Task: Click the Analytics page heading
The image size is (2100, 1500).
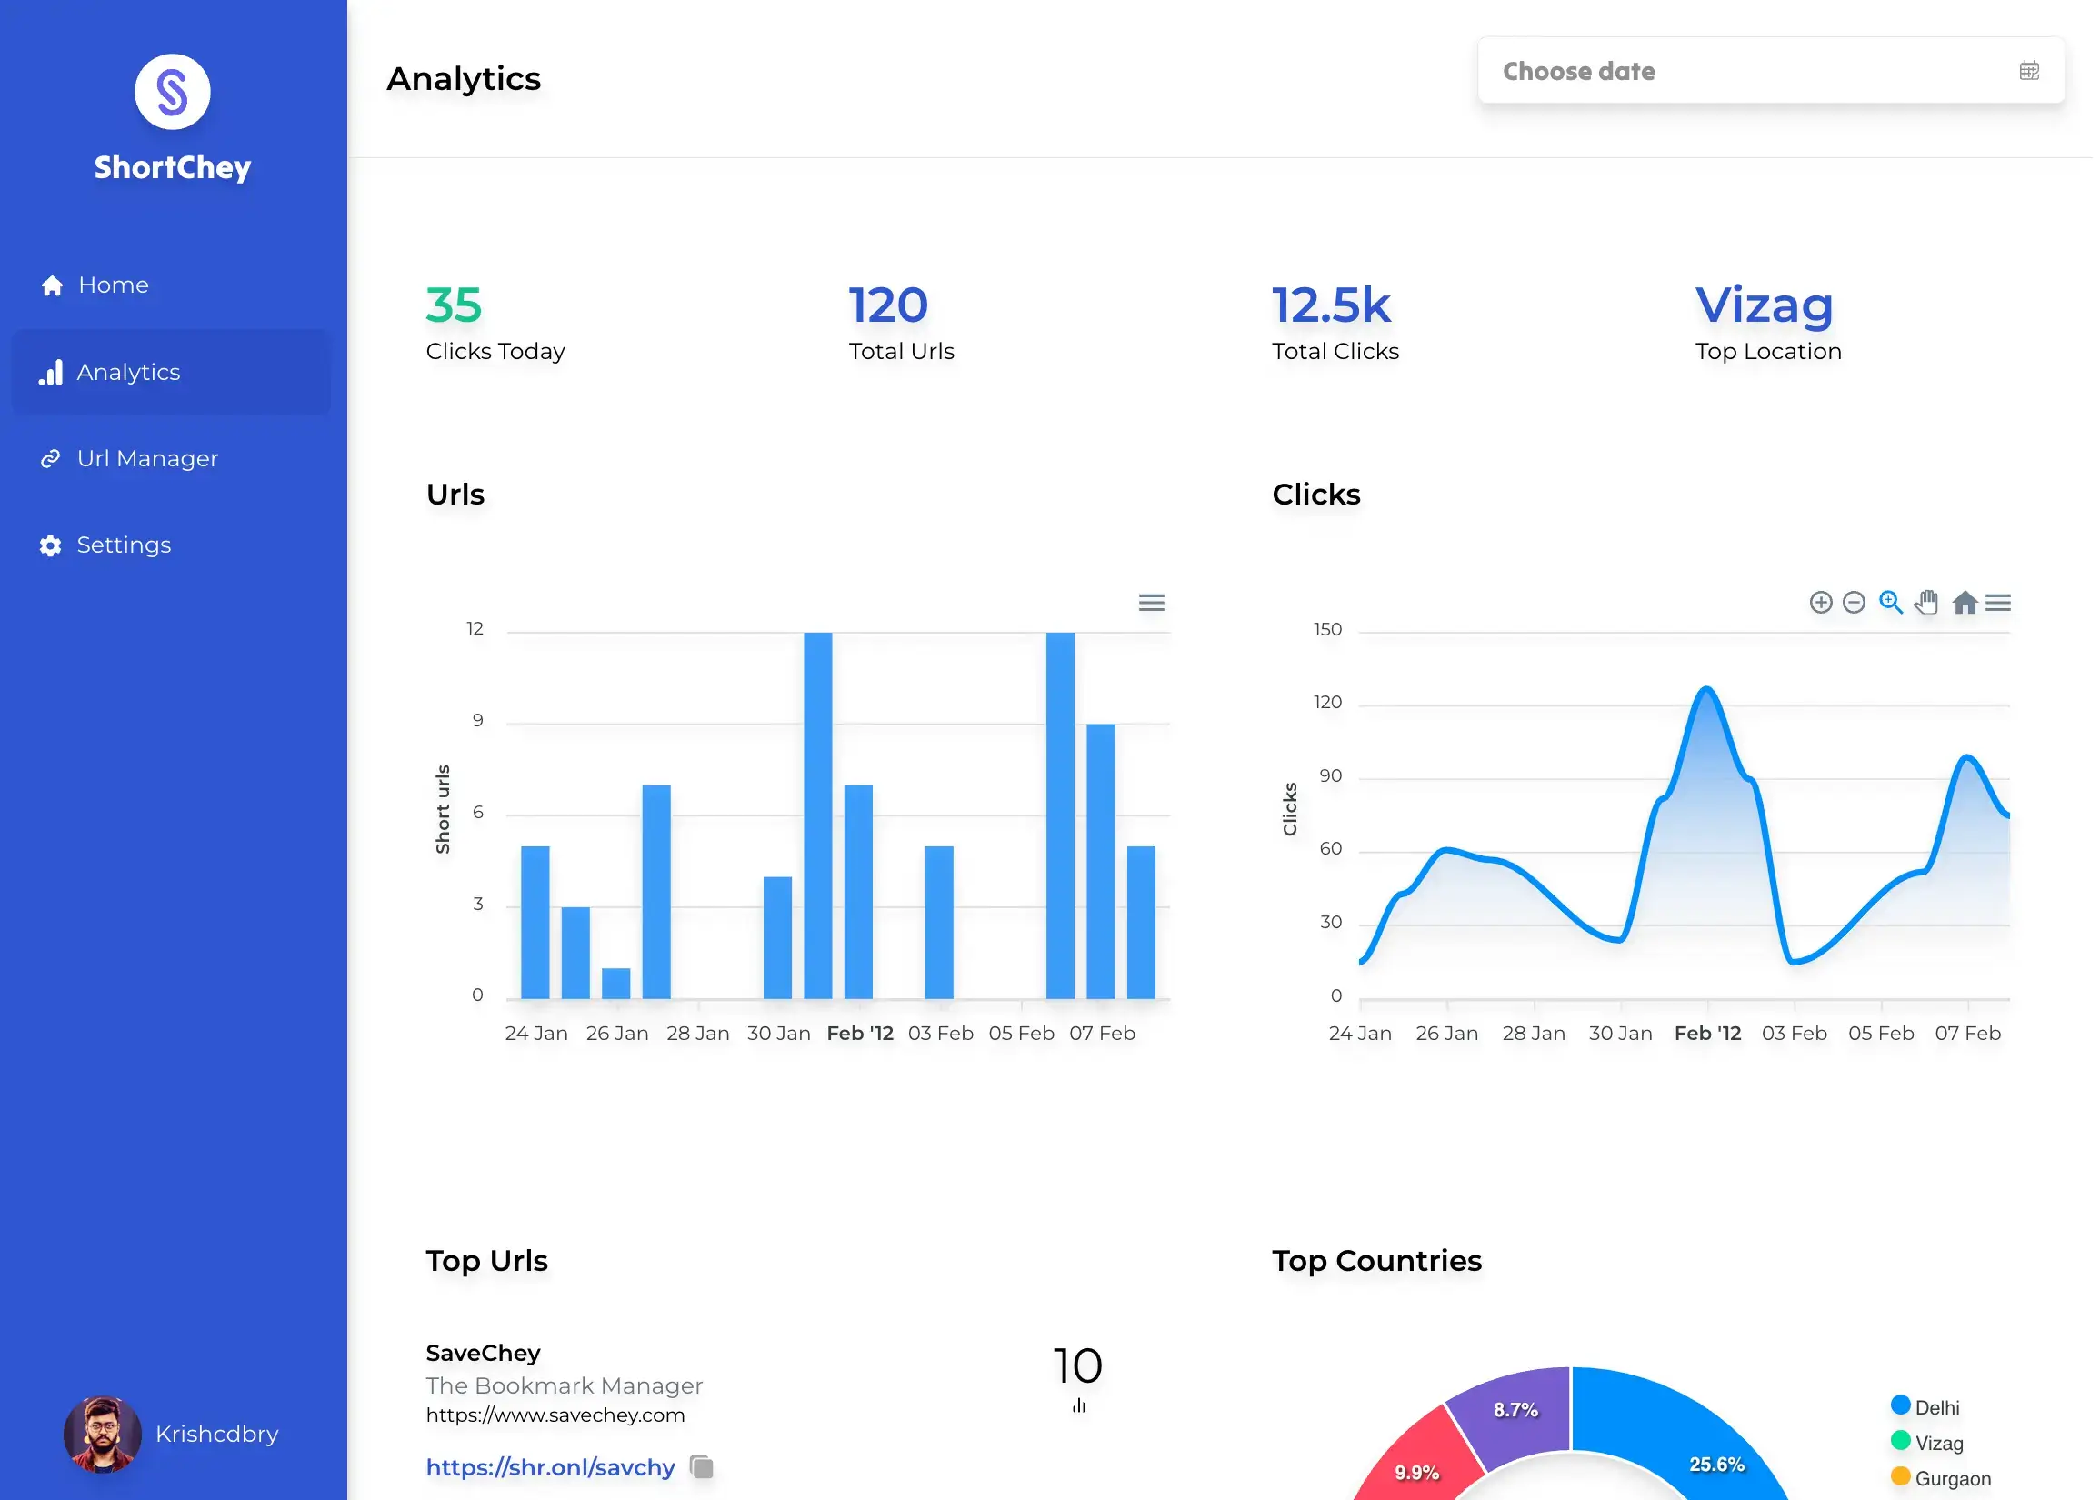Action: (464, 78)
